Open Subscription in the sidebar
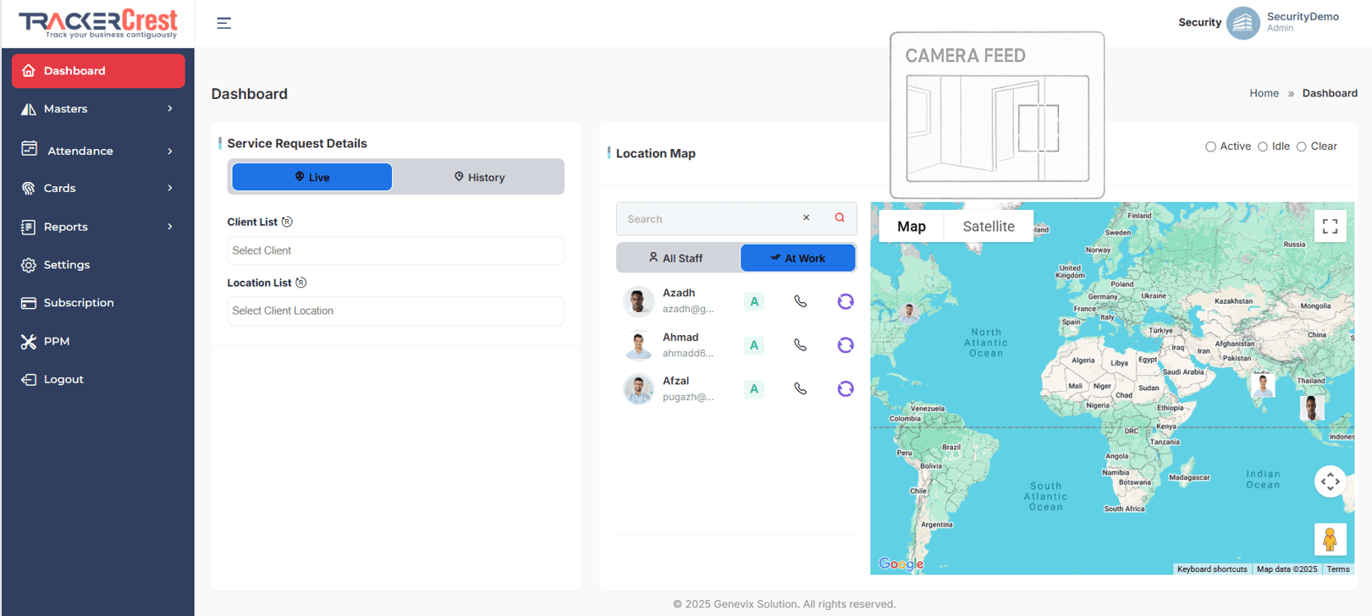 coord(97,303)
